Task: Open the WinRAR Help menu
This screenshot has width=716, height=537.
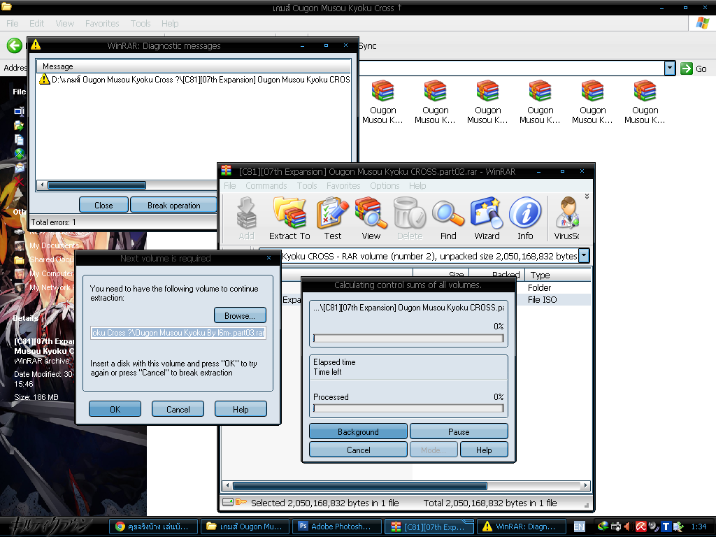Action: (417, 185)
